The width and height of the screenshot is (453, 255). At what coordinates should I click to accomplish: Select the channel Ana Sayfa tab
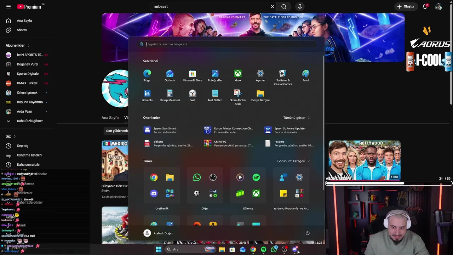[x=110, y=118]
